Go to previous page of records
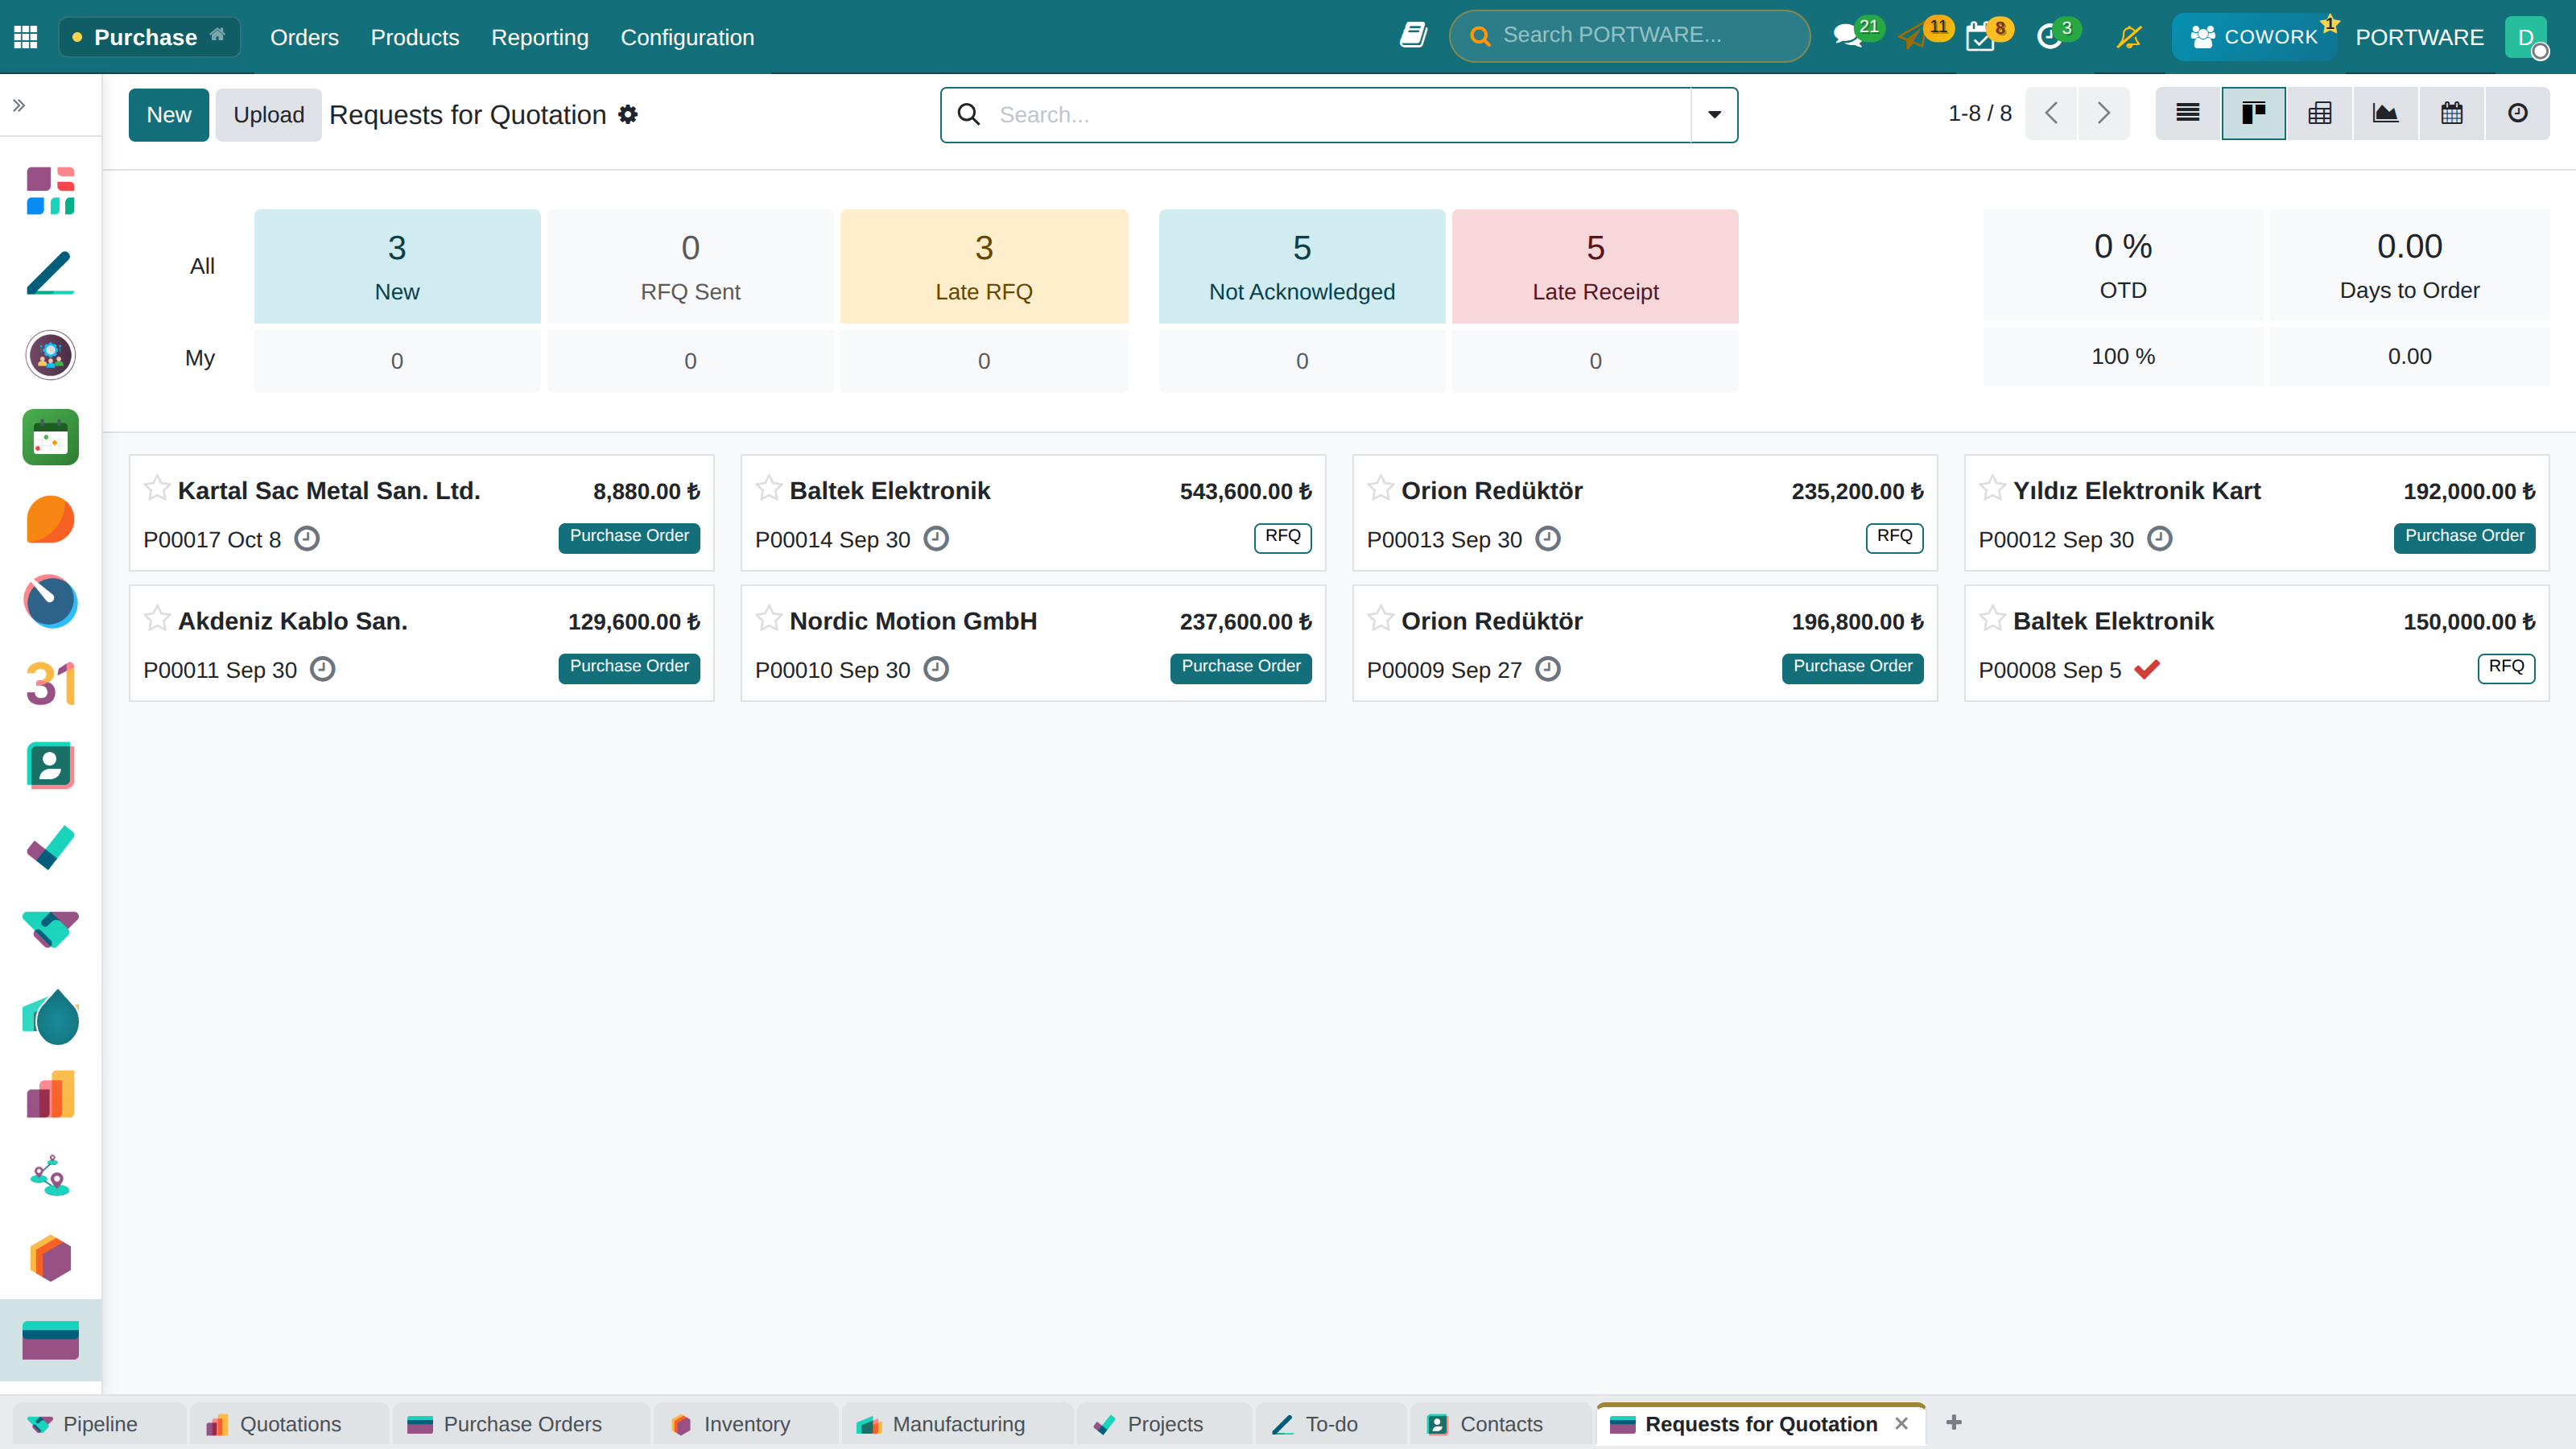 (2052, 113)
